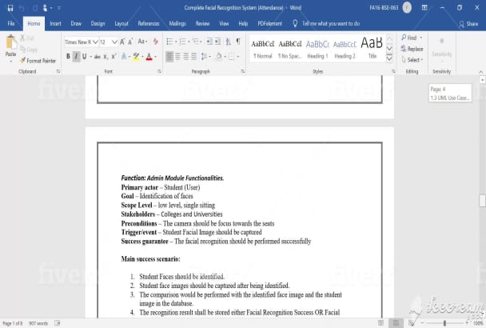Screen dimensions: 486x328
Task: Open the File menu
Action: click(x=11, y=23)
